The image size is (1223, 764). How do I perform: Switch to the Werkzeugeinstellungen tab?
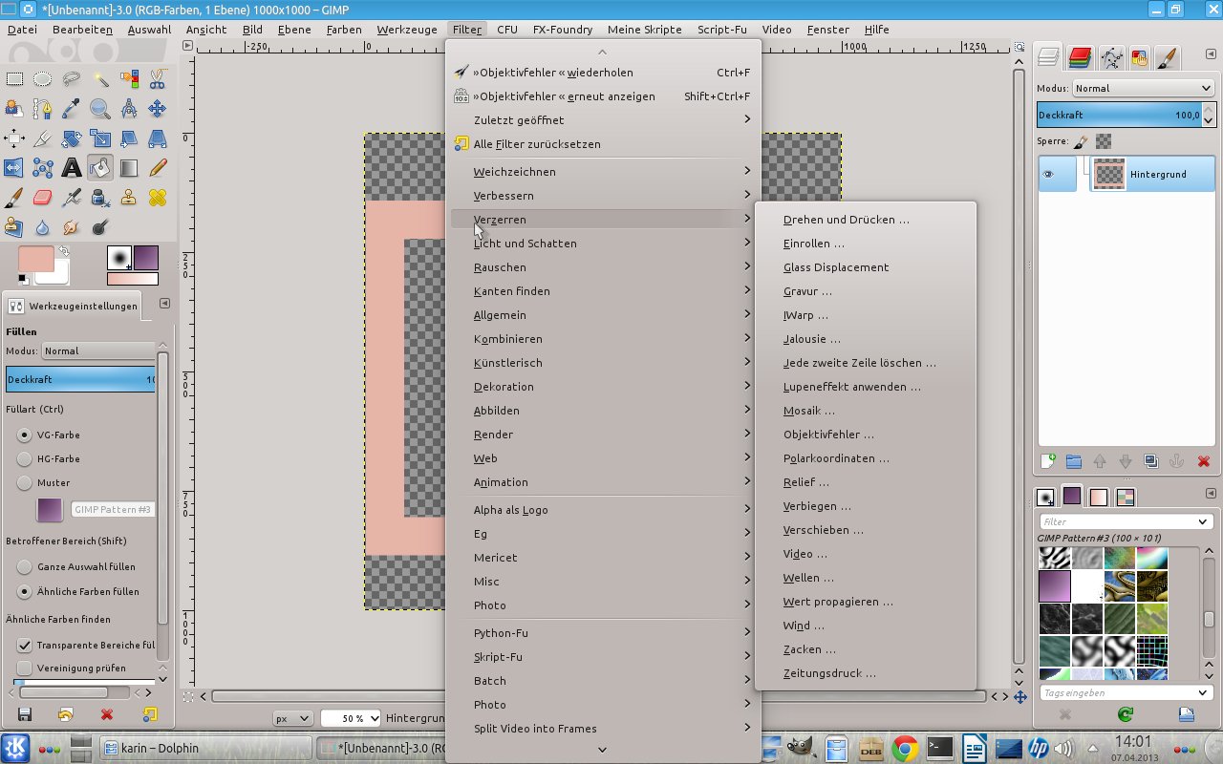click(x=75, y=307)
